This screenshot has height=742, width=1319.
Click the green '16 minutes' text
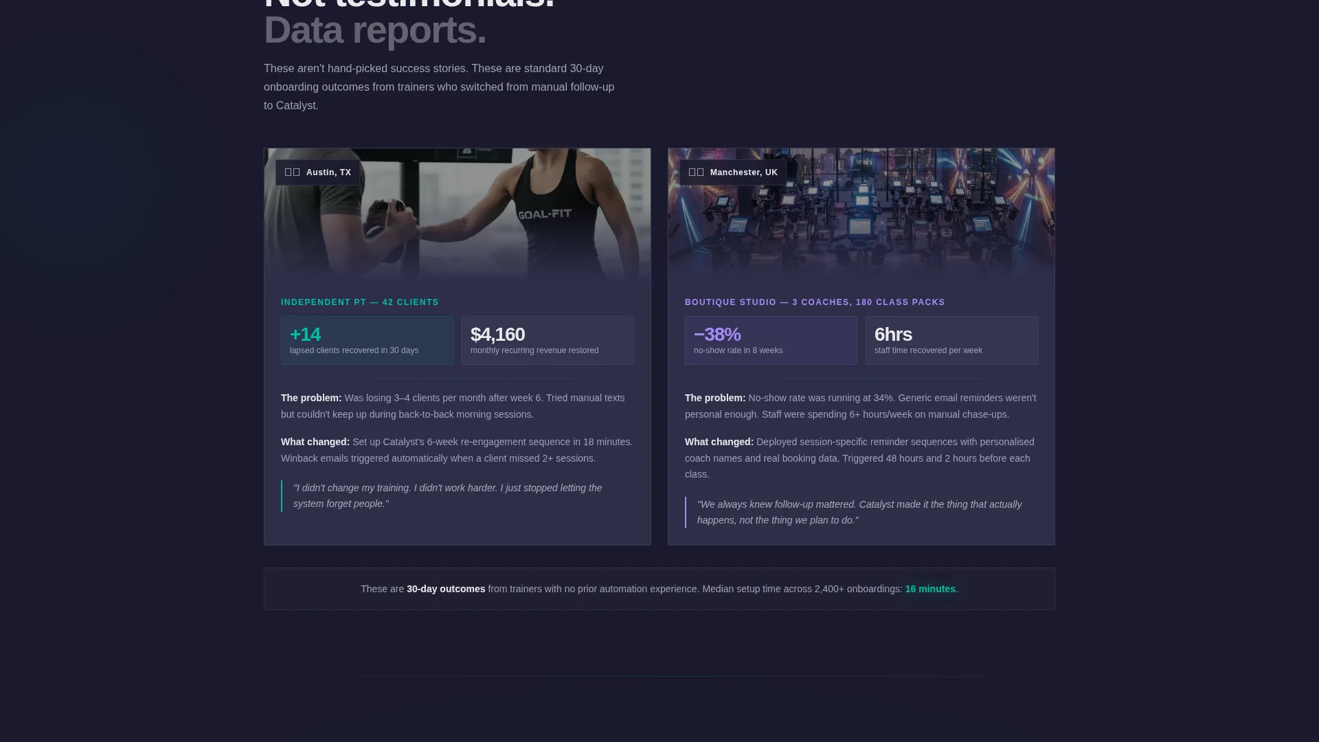930,589
